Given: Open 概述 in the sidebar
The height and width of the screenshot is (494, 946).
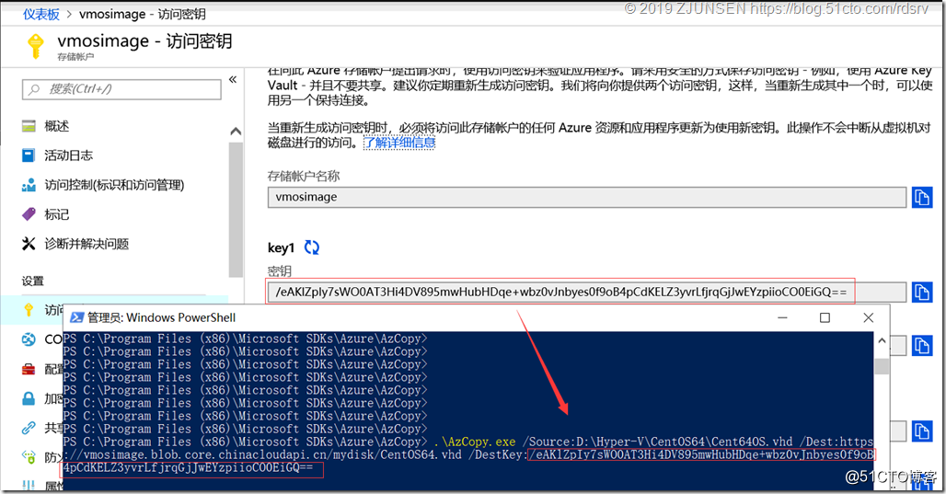Looking at the screenshot, I should tap(57, 126).
